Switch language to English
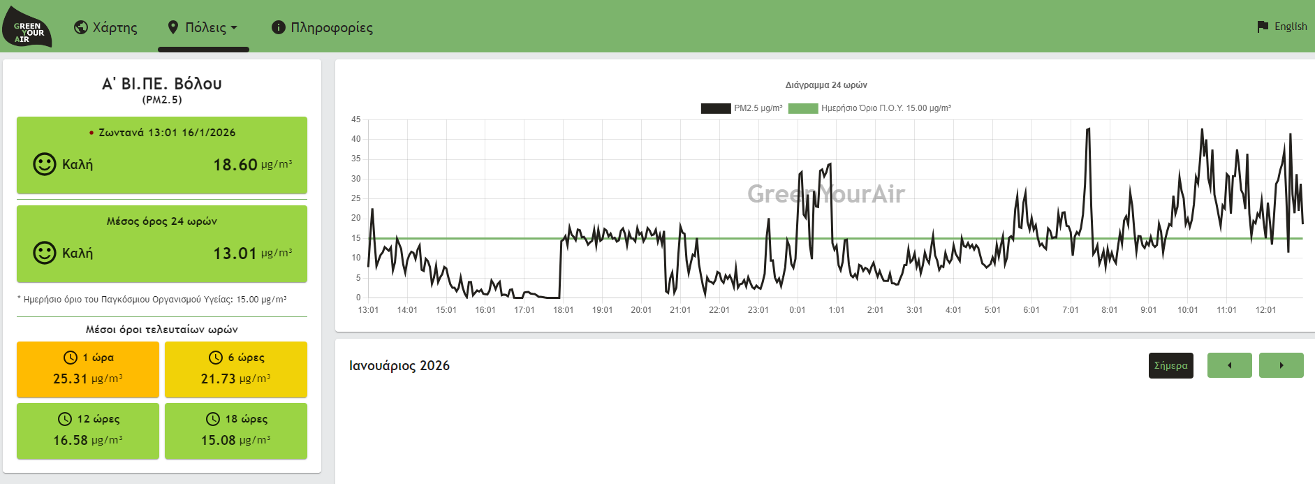The image size is (1315, 484). [1290, 27]
